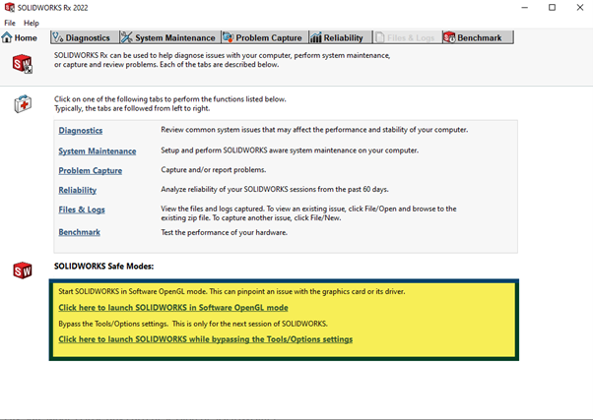
Task: Follow the Diagnostics link in the list
Action: [x=80, y=131]
